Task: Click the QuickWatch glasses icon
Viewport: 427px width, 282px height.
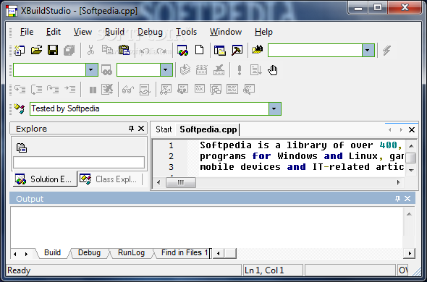Action: pos(128,89)
